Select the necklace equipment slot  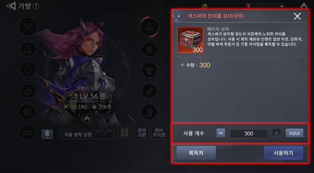pos(28,70)
